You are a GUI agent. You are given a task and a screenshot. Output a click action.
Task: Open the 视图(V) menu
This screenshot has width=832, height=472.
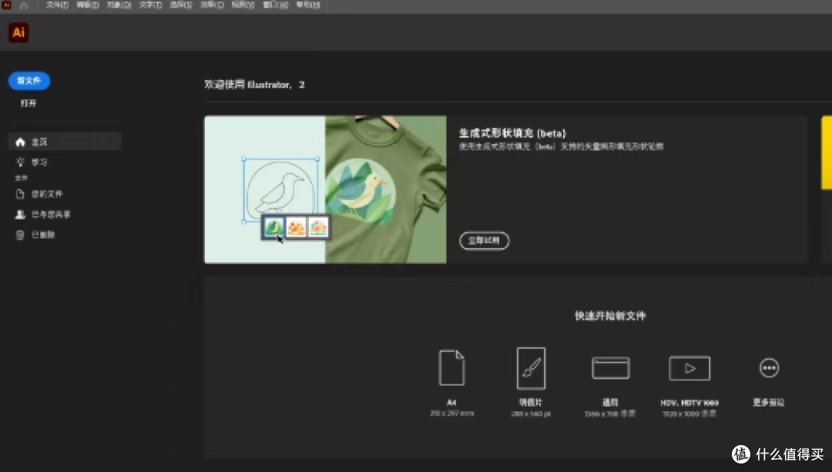[243, 5]
